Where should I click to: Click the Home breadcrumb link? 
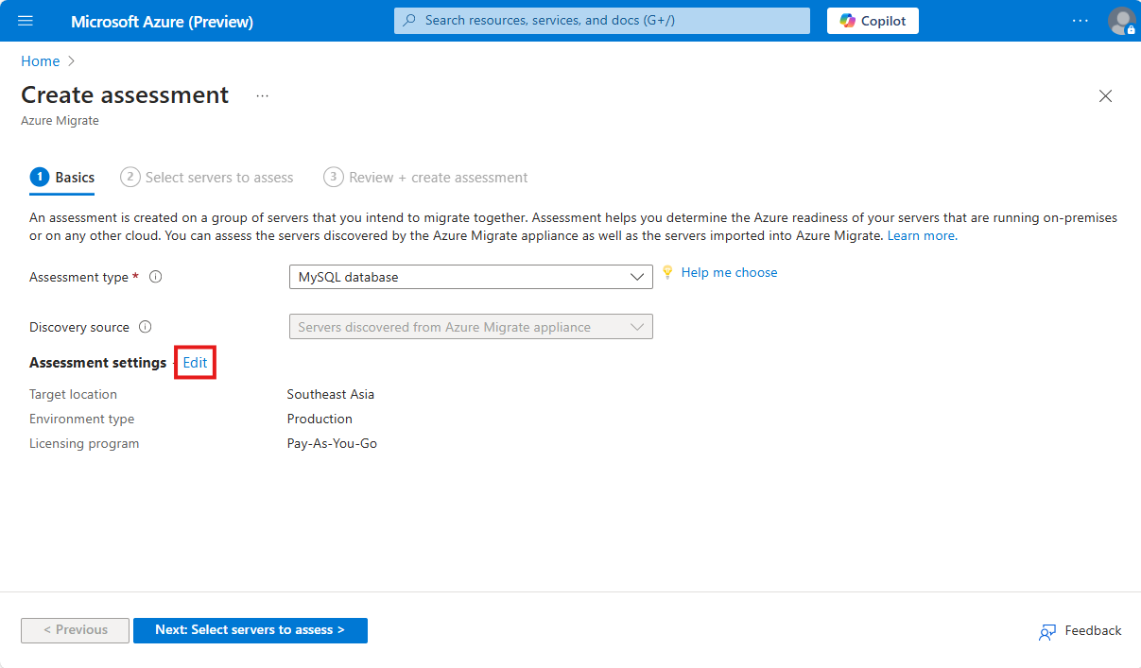40,61
